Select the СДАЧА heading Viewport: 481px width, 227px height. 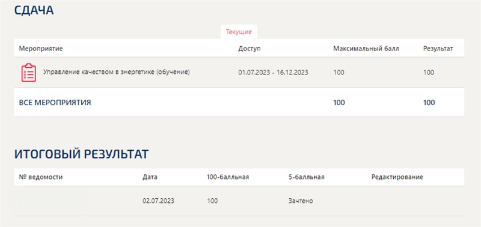pos(34,10)
